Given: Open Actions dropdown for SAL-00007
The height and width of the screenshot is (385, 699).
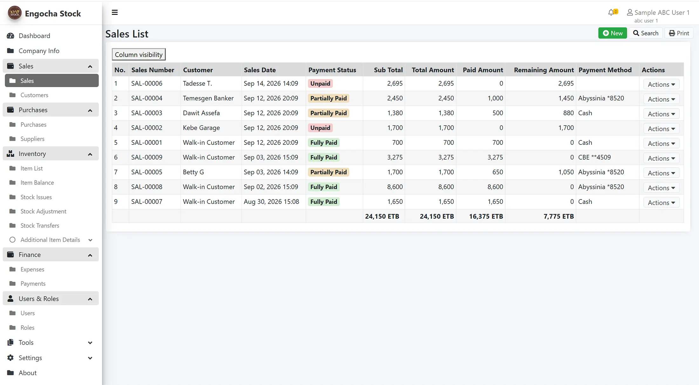Looking at the screenshot, I should (x=661, y=203).
